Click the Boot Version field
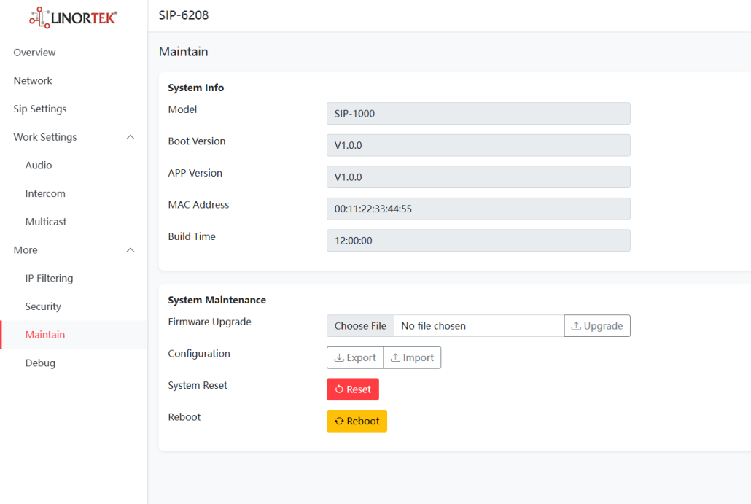Viewport: 751px width, 504px height. tap(478, 145)
